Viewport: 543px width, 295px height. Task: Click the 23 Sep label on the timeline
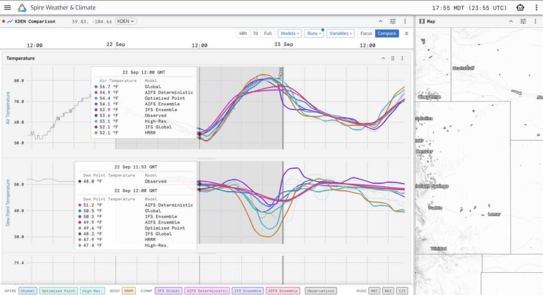point(284,44)
